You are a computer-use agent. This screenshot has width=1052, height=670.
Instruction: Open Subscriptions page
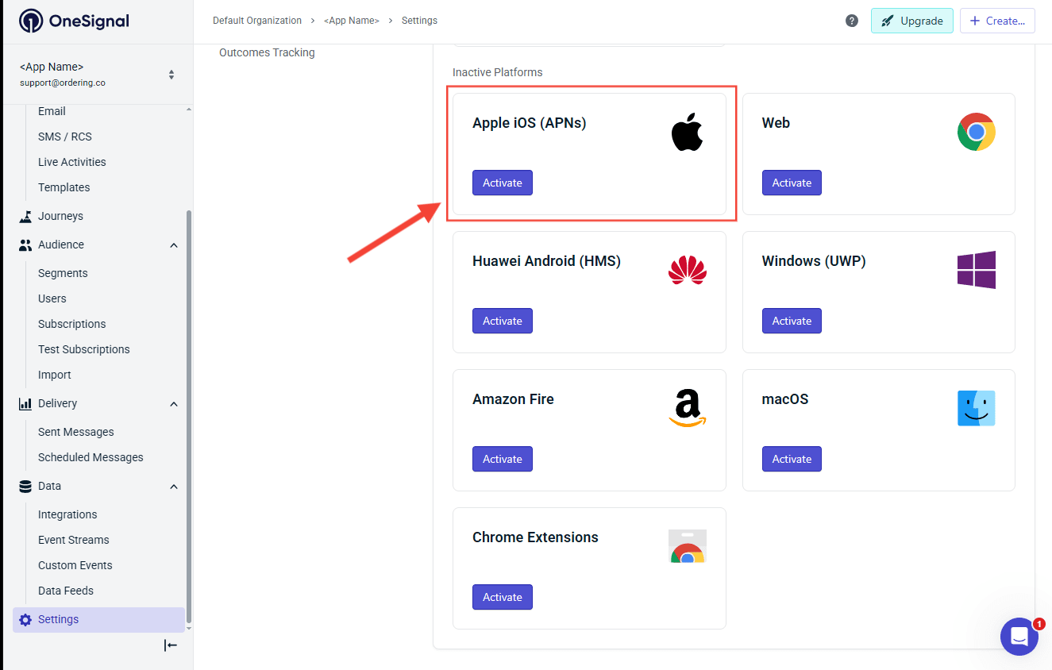[x=71, y=324]
